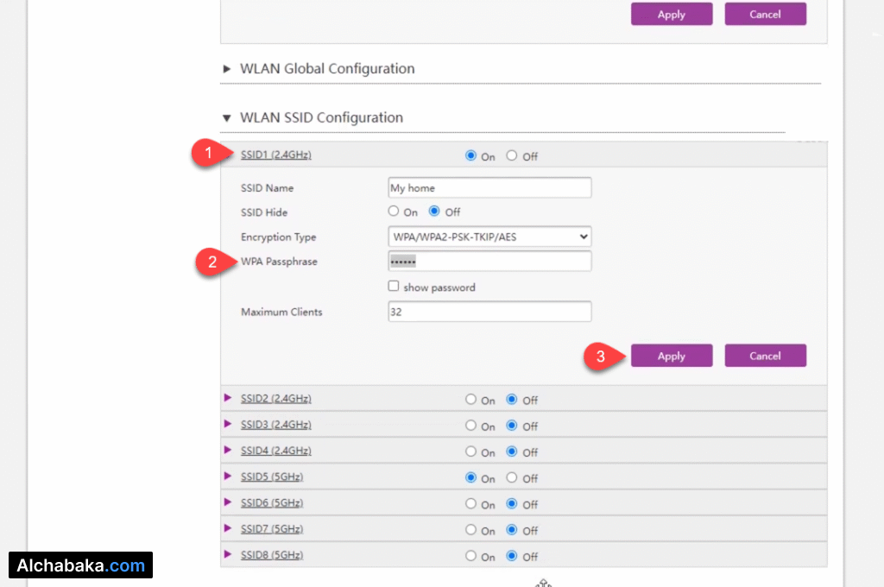Expand WLAN Global Configuration section

228,69
